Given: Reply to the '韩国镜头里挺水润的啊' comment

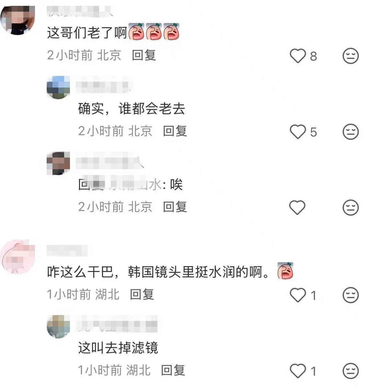Looking at the screenshot, I should point(142,294).
